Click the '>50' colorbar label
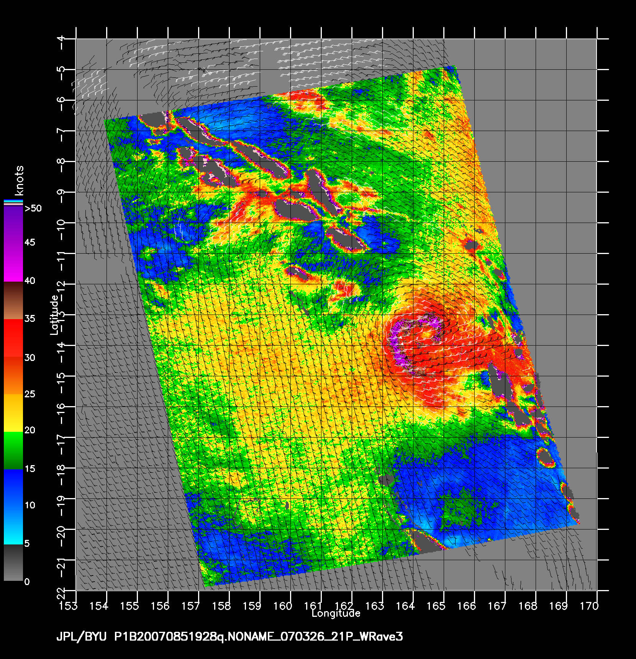The width and height of the screenshot is (636, 659). coord(33,208)
